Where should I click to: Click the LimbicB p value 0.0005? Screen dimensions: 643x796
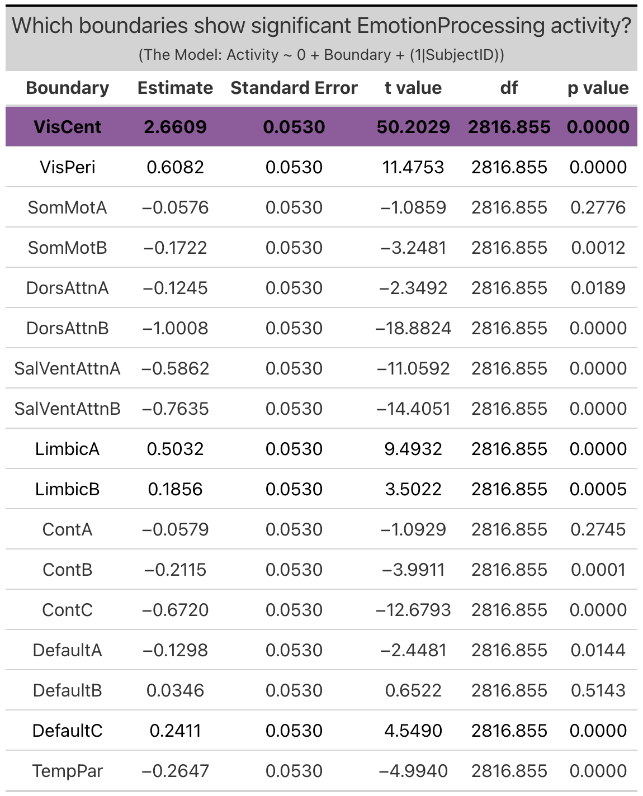598,489
